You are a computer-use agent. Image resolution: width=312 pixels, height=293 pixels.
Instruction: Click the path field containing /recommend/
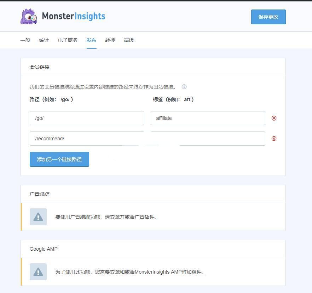(x=87, y=139)
